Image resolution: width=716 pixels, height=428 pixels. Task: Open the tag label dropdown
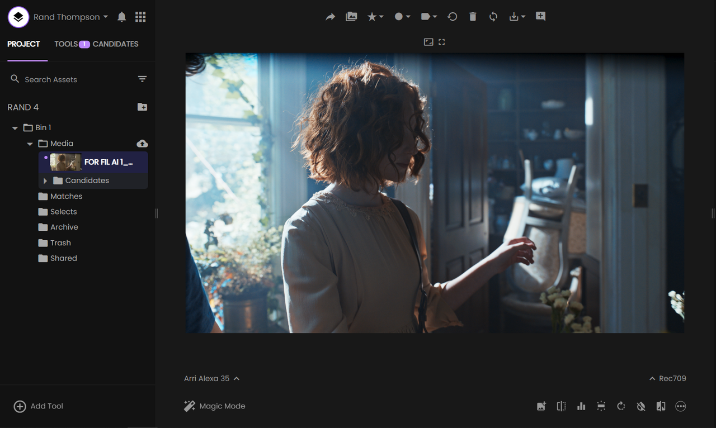tap(428, 17)
